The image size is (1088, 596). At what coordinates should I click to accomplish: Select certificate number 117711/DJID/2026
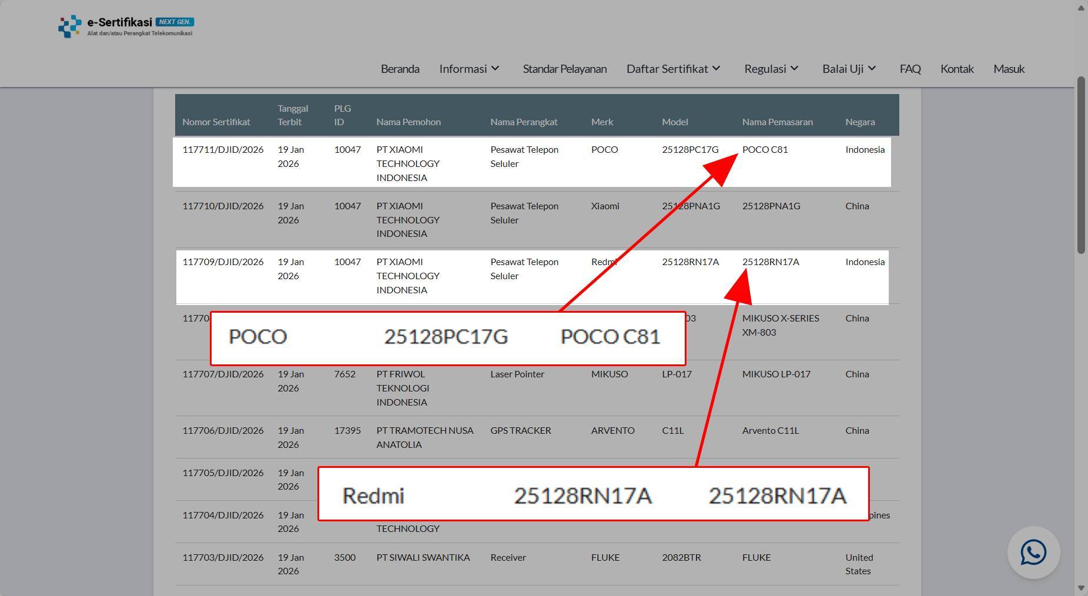click(223, 149)
